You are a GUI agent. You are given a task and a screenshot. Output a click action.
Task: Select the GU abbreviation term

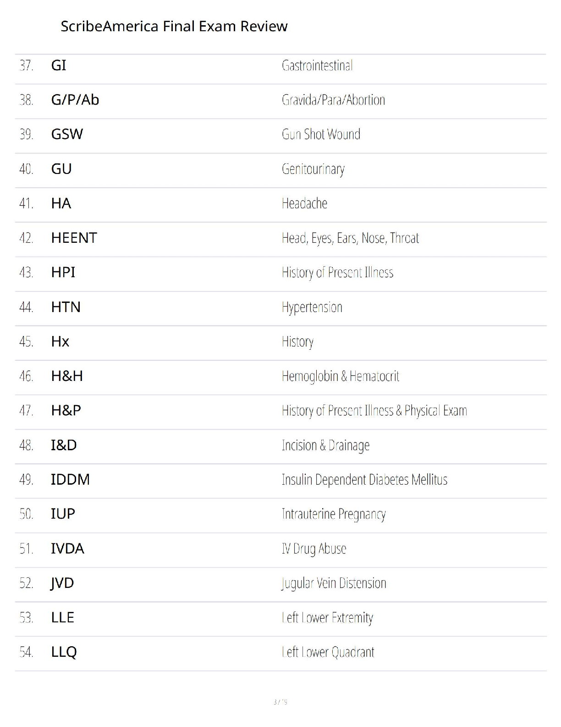click(61, 169)
